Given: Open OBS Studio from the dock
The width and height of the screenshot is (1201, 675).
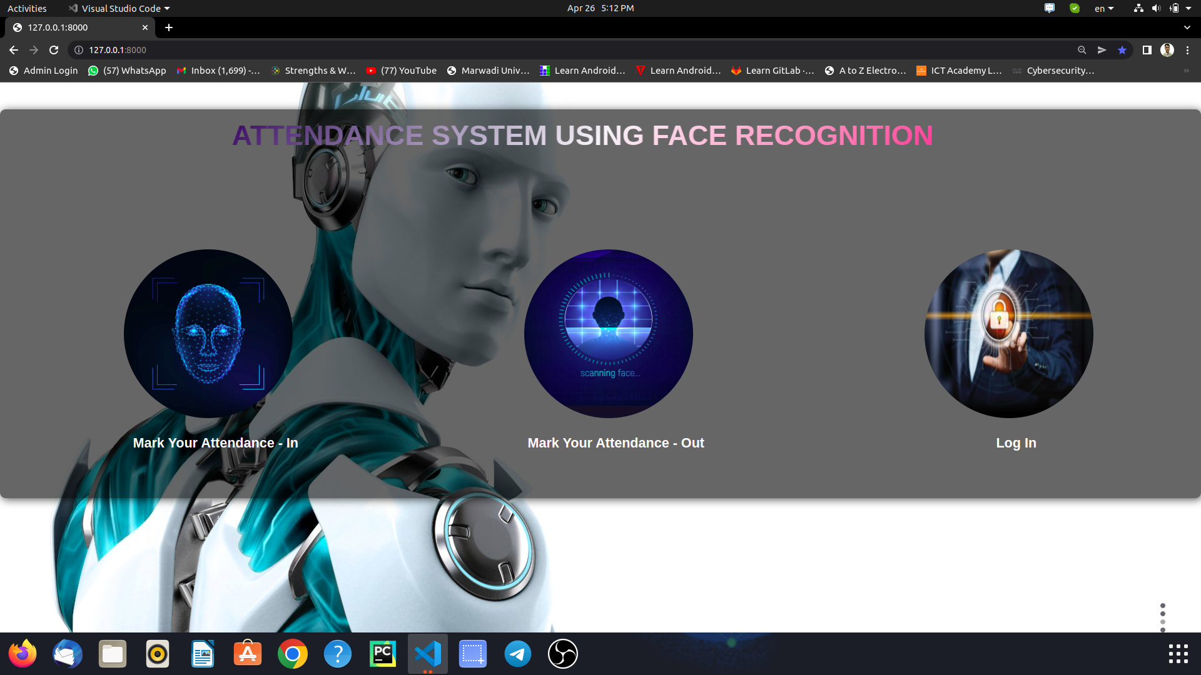Looking at the screenshot, I should coord(562,654).
